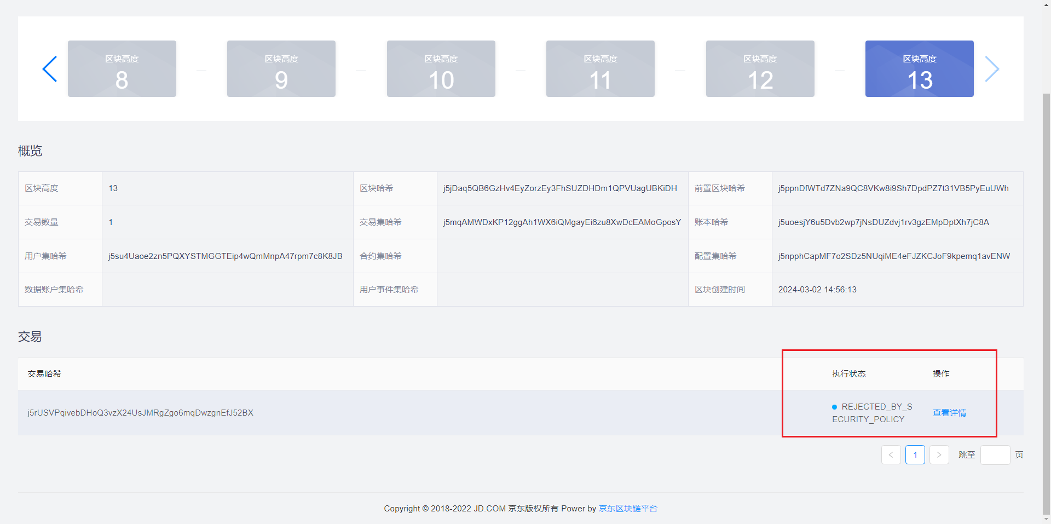This screenshot has width=1051, height=524.
Task: Click the 执行状态 column header
Action: [849, 374]
